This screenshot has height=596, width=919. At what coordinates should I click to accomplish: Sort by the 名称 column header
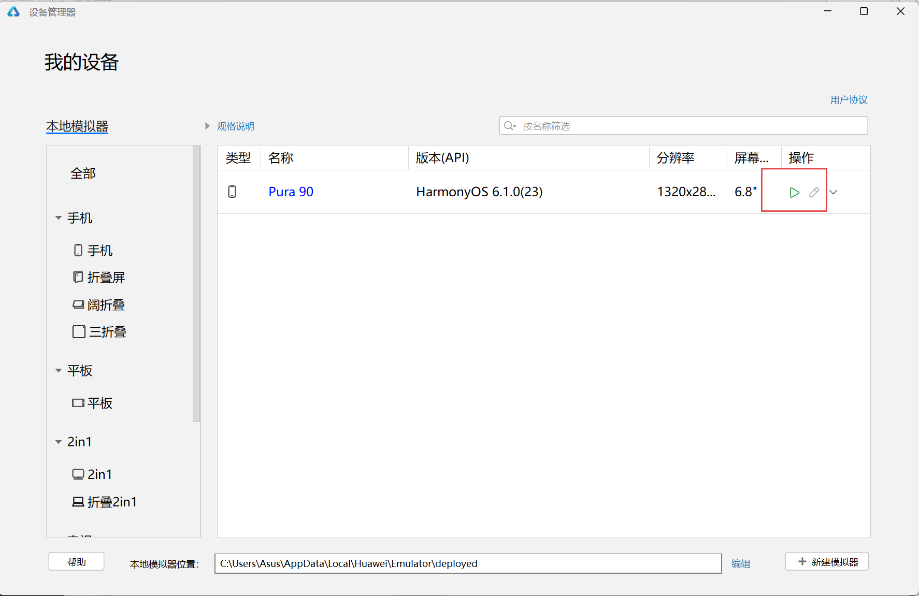coord(334,158)
